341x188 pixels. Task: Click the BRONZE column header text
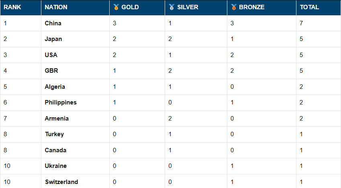click(252, 7)
